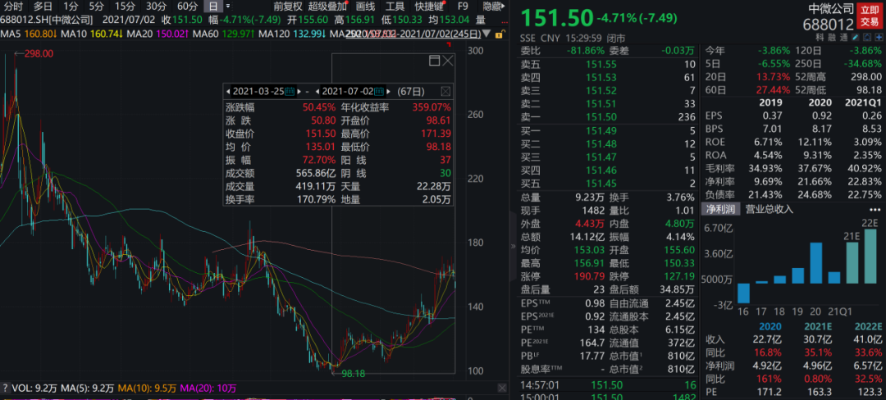The height and width of the screenshot is (400, 886).
Task: Select the 1分 period
Action: (70, 7)
